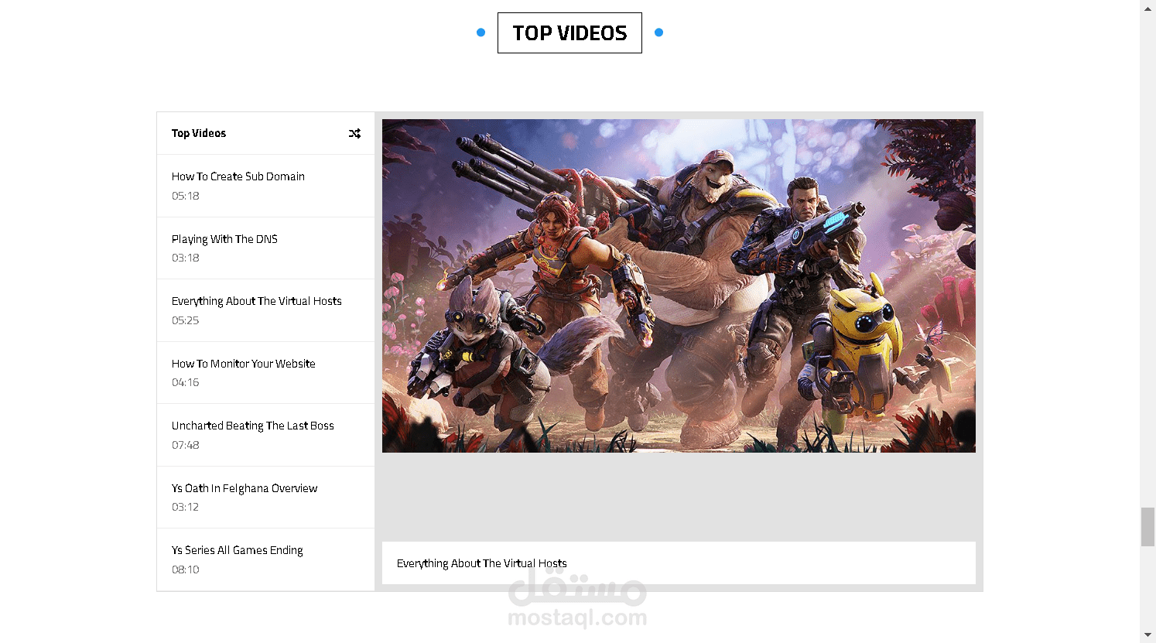
Task: Click the shuffle icon beside Top Videos
Action: tap(354, 133)
